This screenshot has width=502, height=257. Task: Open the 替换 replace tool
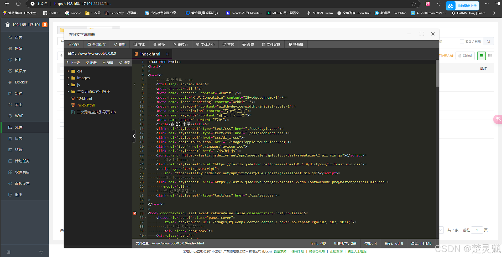pos(159,44)
